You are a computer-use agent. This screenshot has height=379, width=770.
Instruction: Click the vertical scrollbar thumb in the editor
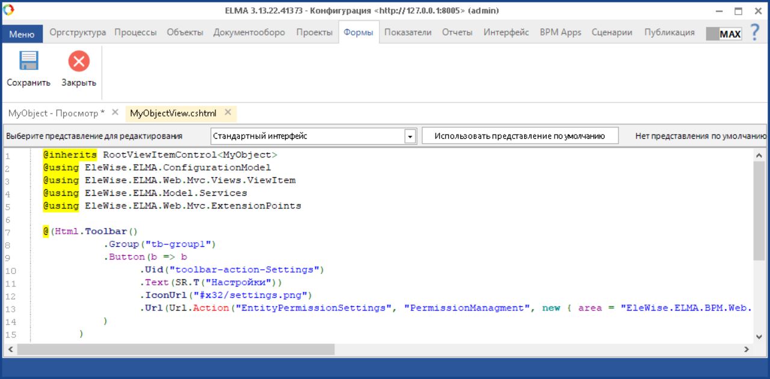(759, 211)
